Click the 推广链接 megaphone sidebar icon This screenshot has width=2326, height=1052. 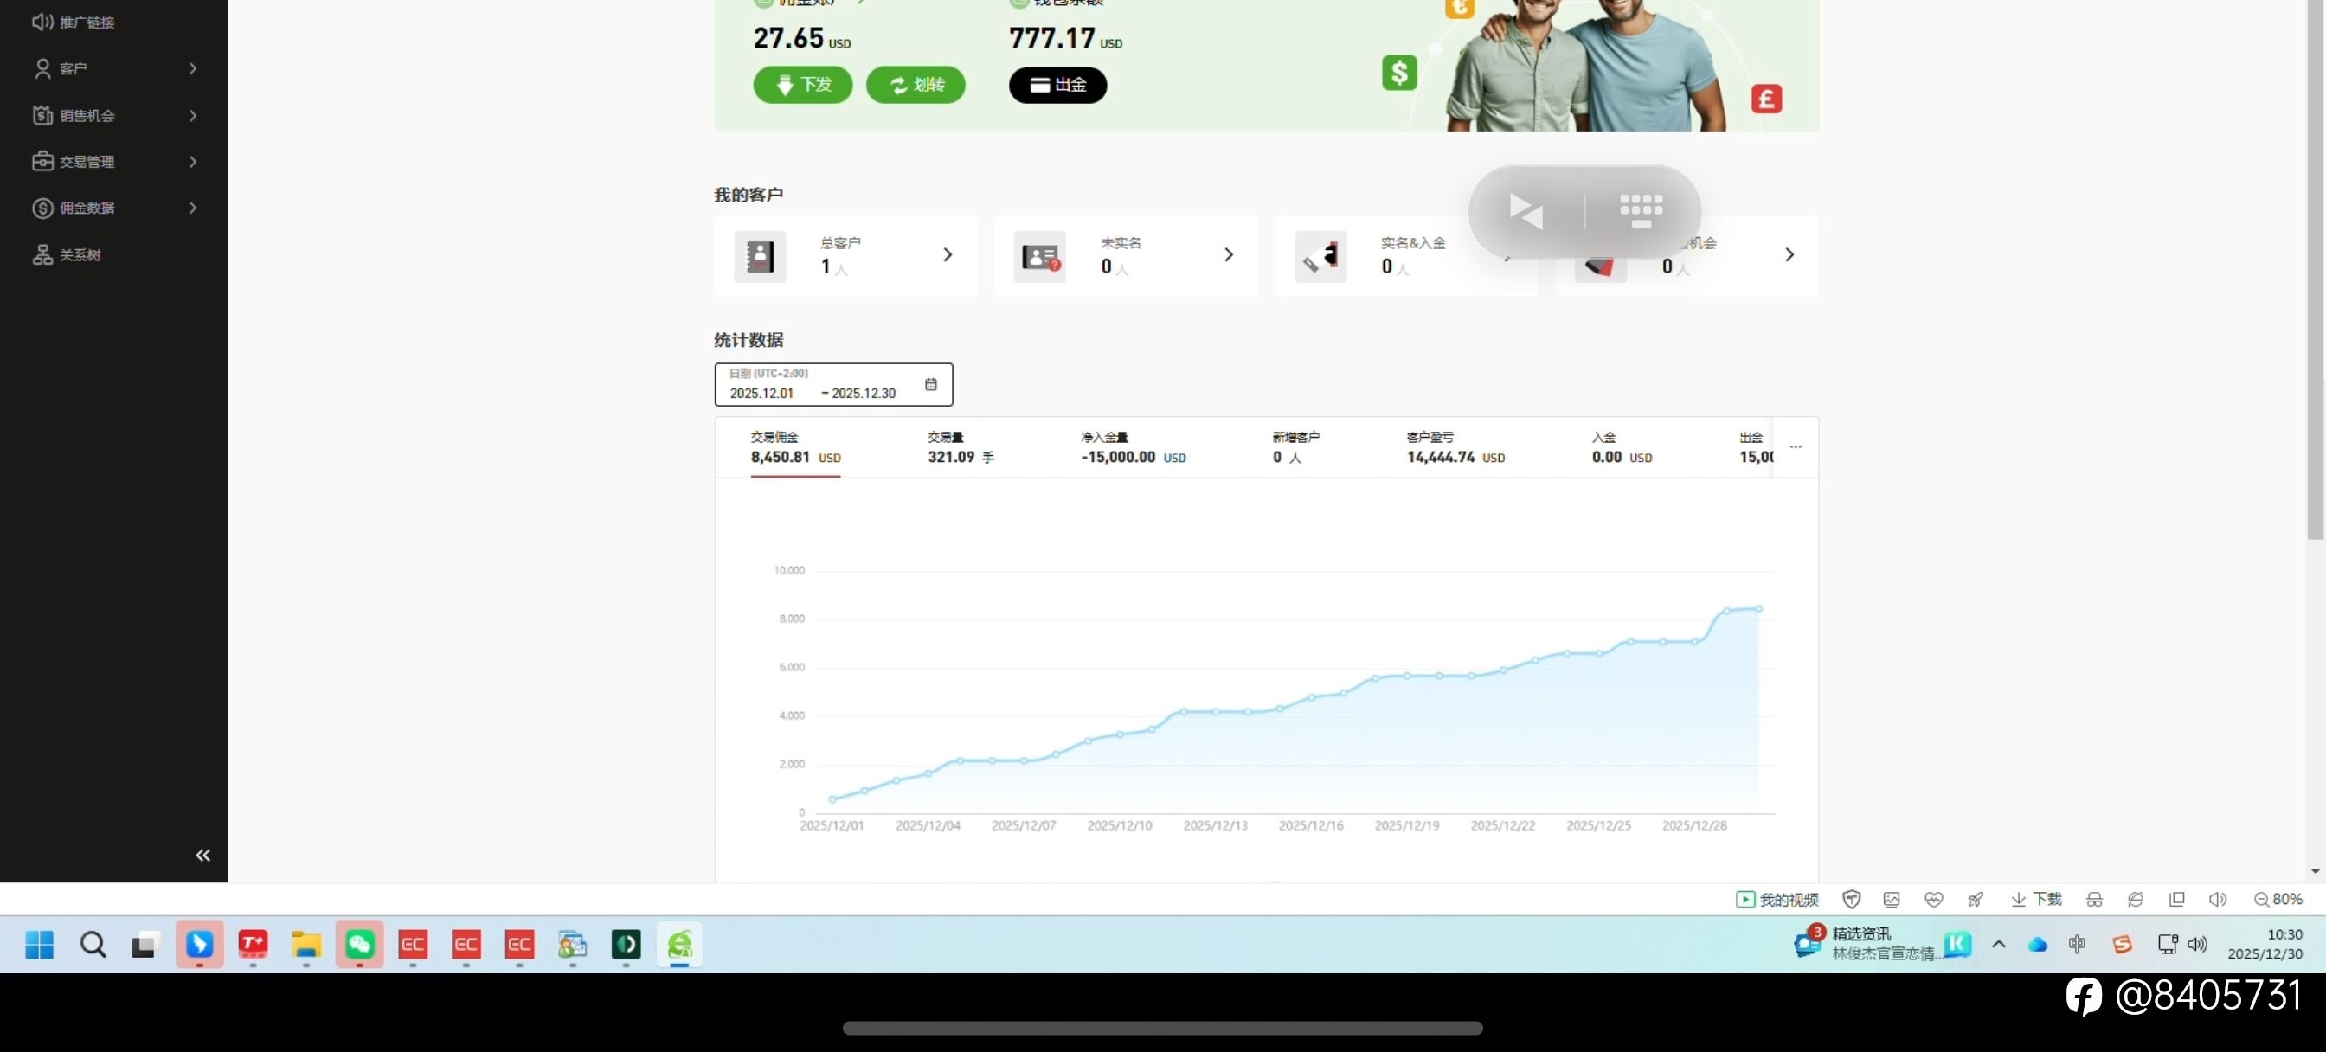click(x=42, y=22)
